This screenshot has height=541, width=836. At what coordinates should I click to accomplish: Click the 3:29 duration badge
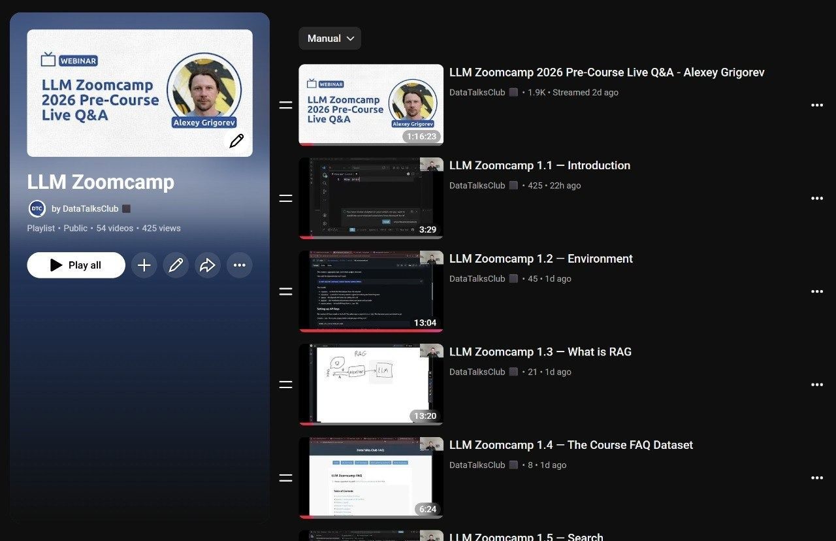(x=428, y=230)
